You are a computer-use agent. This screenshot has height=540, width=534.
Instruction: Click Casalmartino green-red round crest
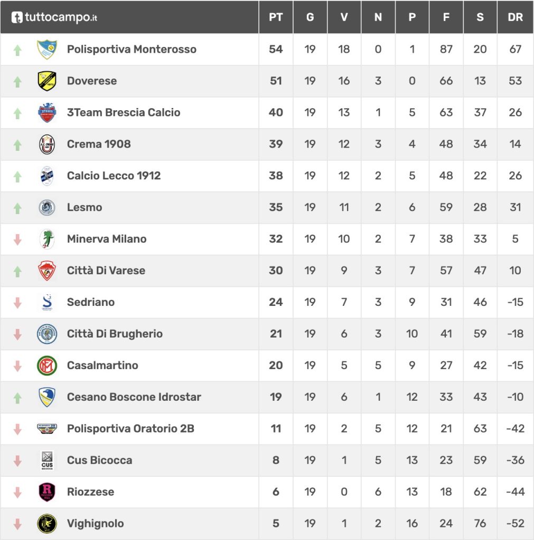pos(47,365)
